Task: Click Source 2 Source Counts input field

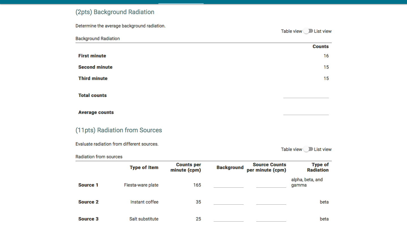Action: point(271,202)
